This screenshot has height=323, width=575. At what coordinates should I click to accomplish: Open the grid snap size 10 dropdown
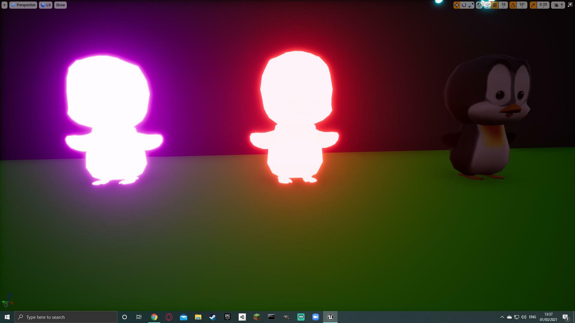(x=503, y=5)
